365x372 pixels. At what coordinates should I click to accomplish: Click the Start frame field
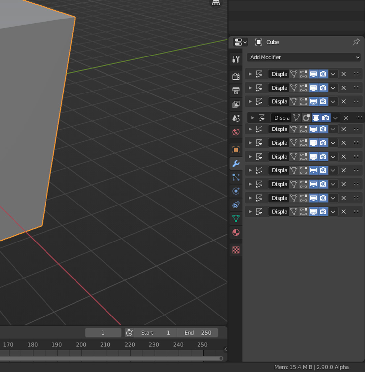pyautogui.click(x=155, y=333)
